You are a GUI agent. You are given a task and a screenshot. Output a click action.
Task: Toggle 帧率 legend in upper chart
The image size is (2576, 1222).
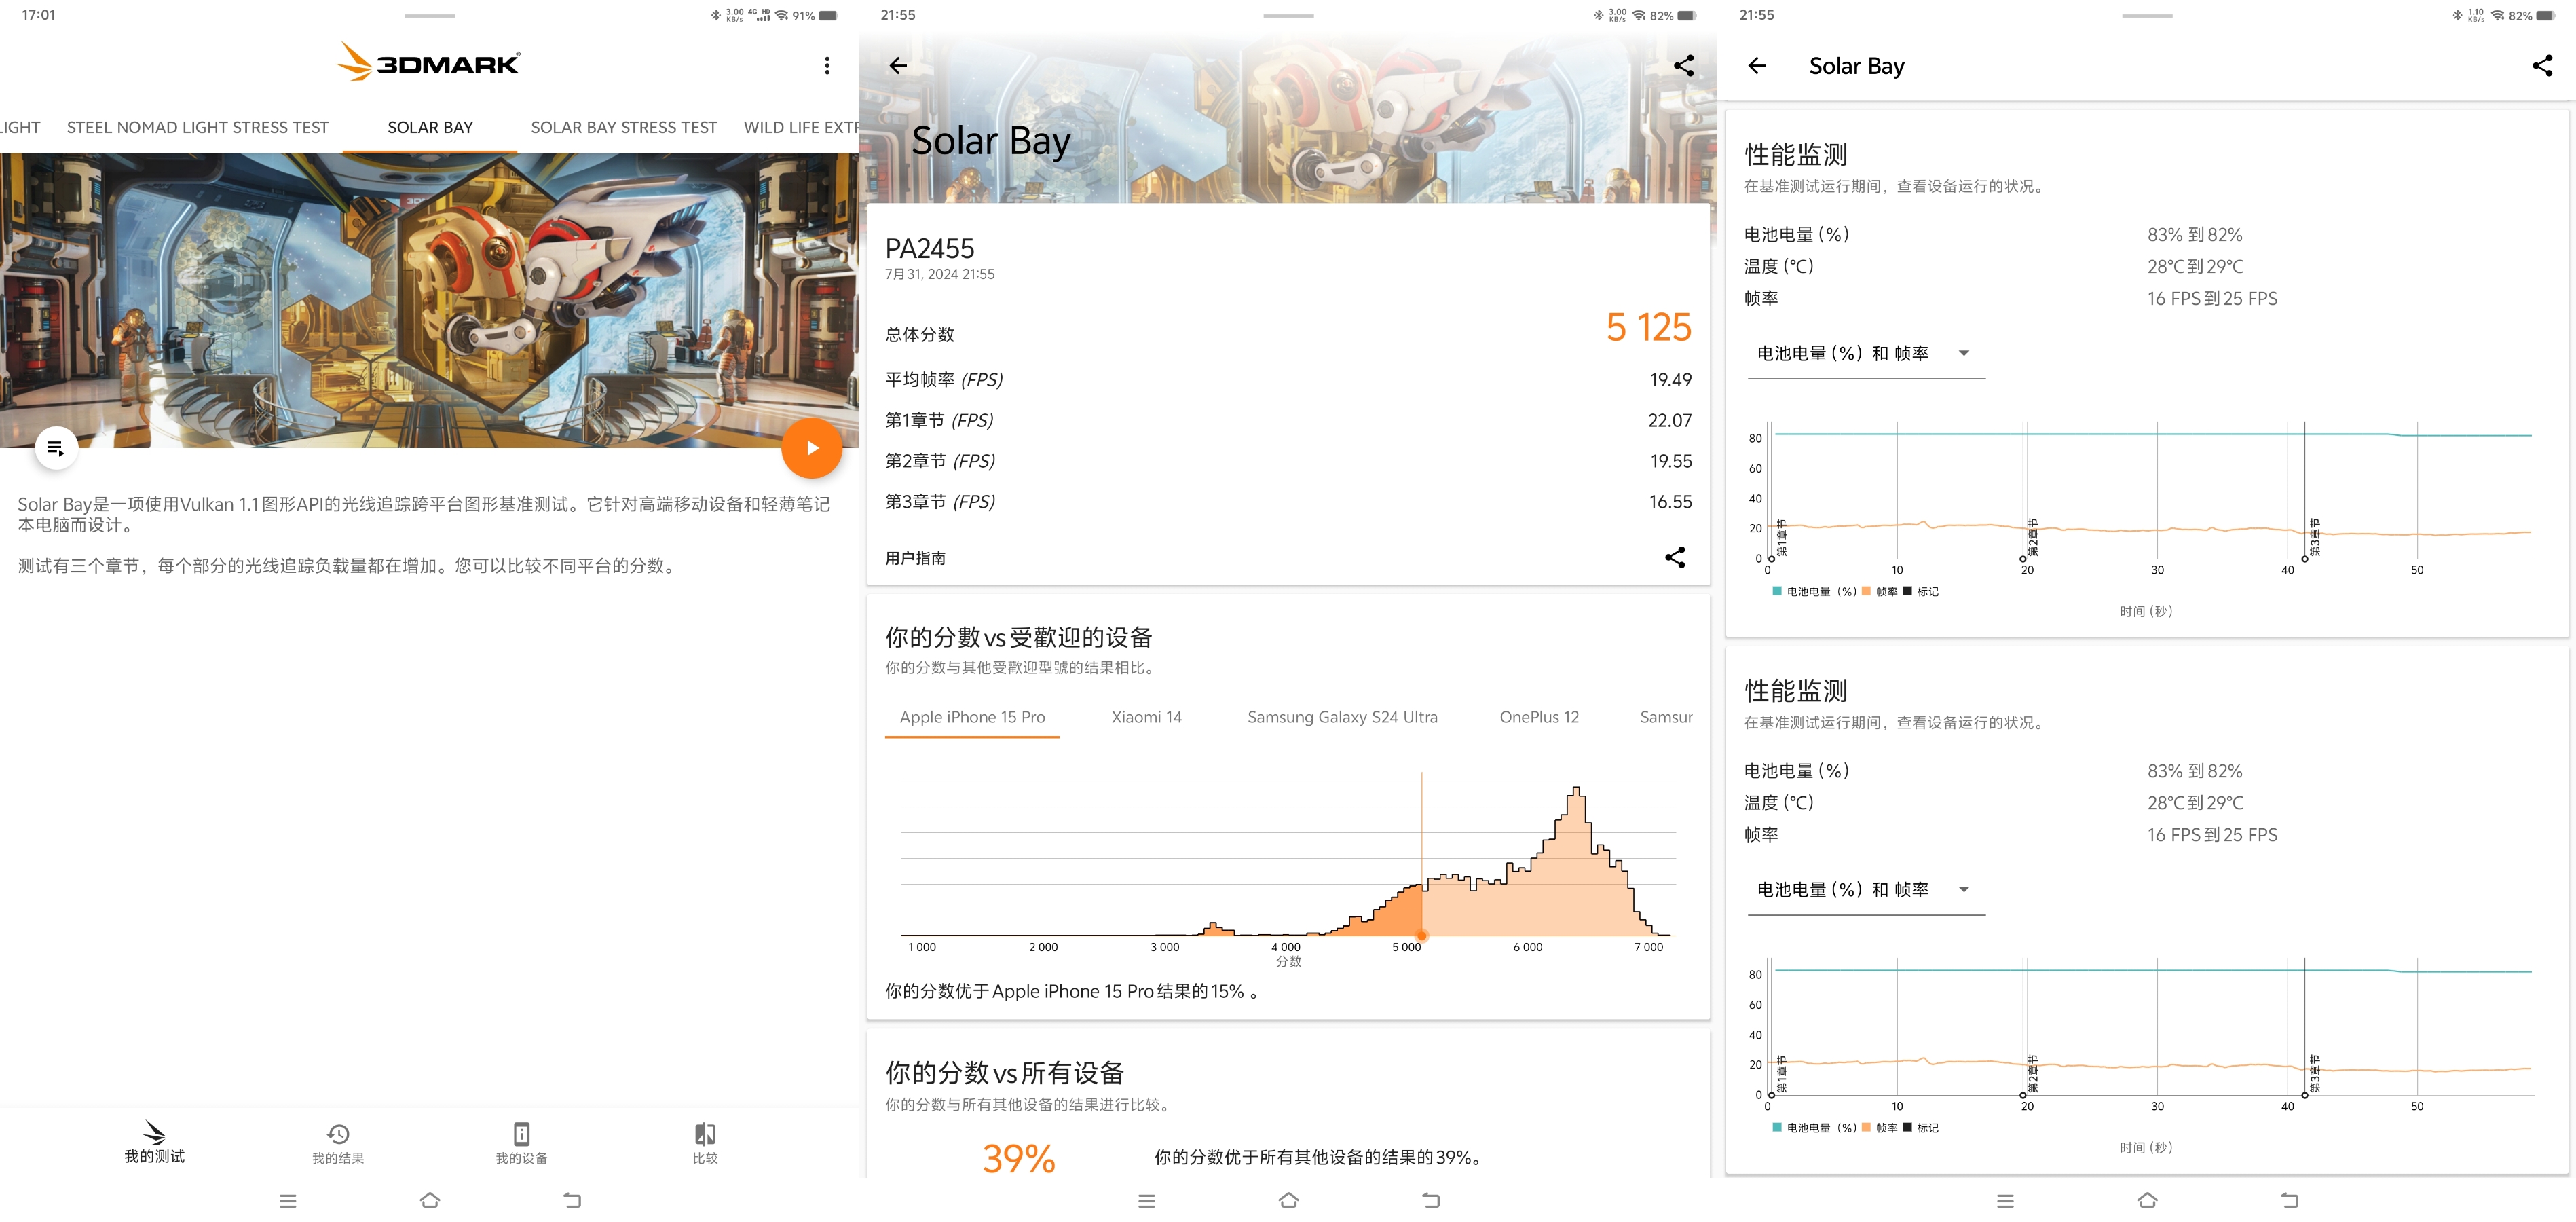click(x=1880, y=591)
